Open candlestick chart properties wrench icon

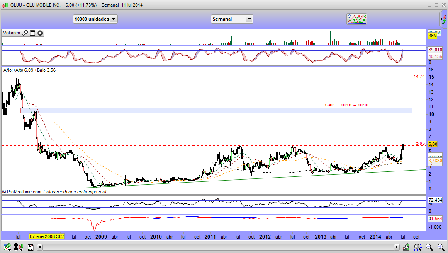tap(406, 247)
